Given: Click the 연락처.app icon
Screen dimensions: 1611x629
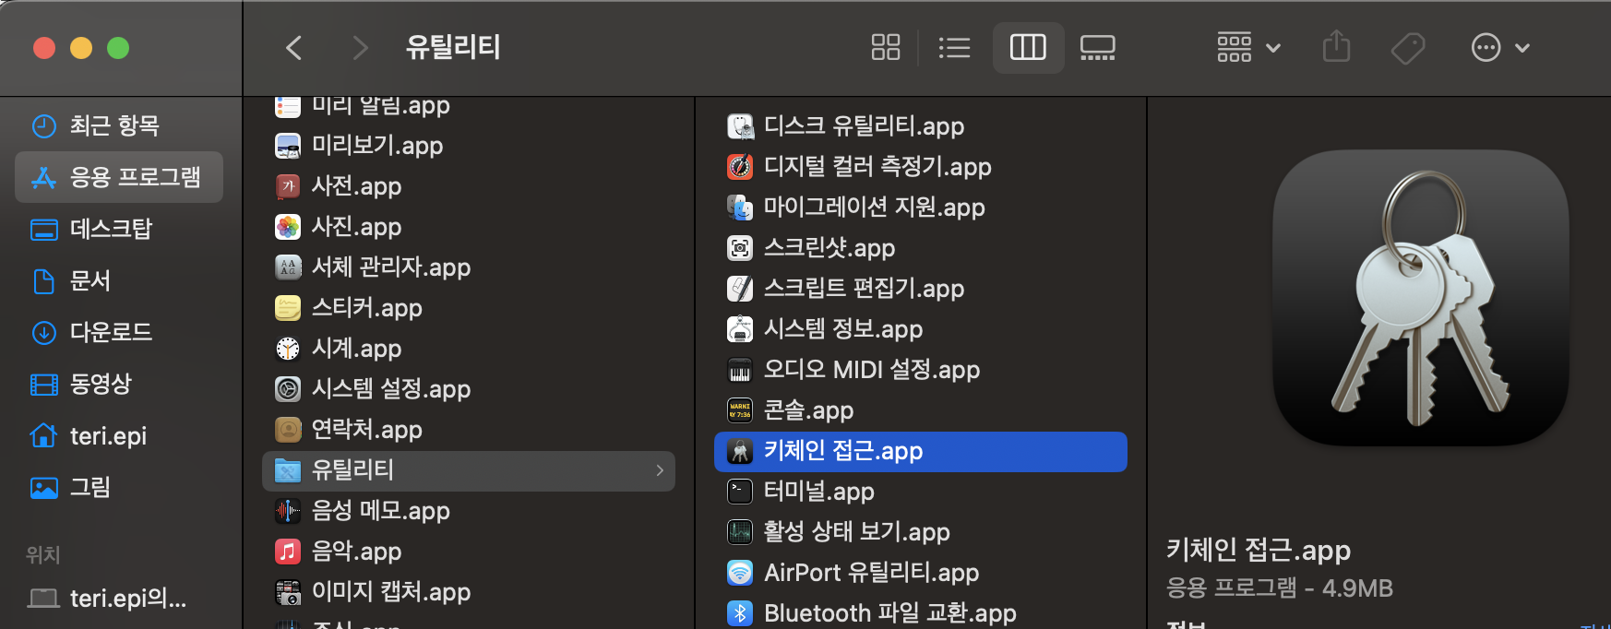Looking at the screenshot, I should click(x=288, y=430).
